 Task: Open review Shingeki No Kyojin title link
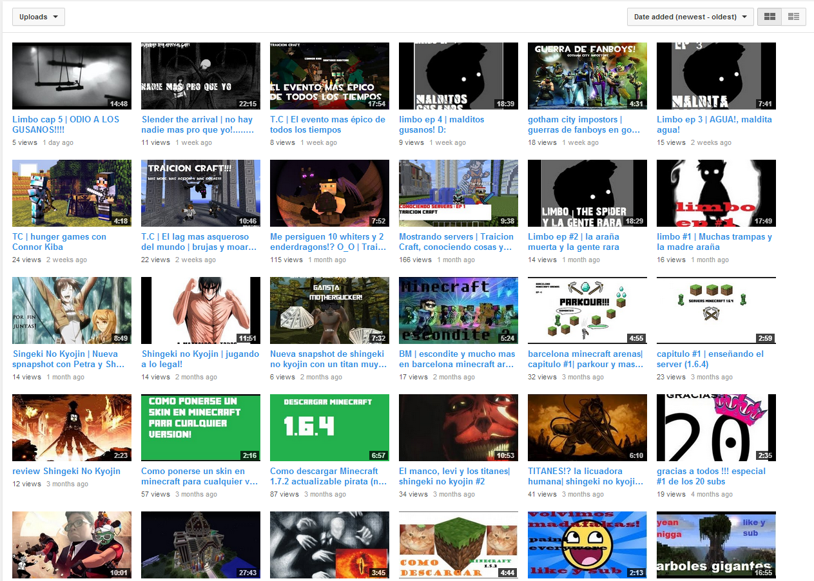[x=66, y=471]
